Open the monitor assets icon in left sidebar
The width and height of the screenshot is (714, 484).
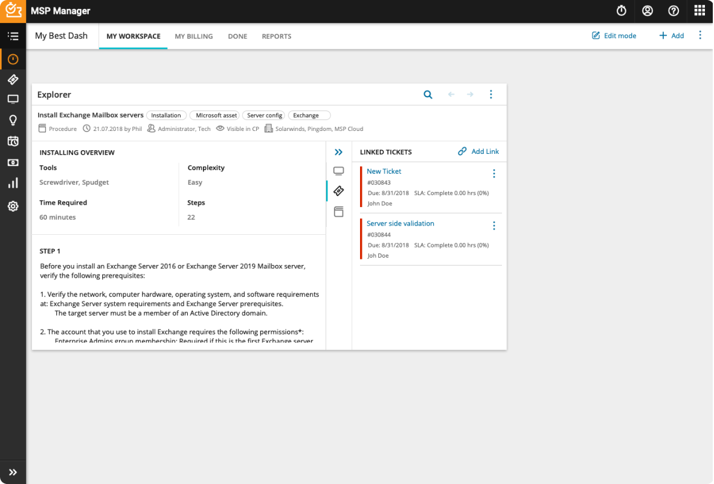pos(13,99)
